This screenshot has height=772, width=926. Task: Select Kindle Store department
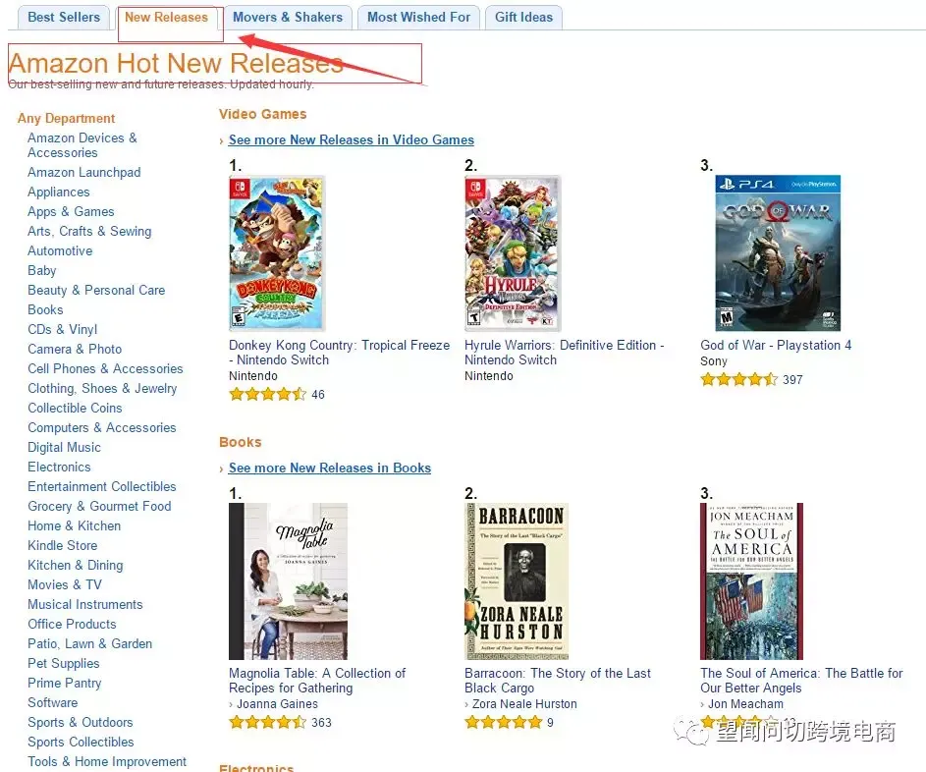(x=63, y=546)
